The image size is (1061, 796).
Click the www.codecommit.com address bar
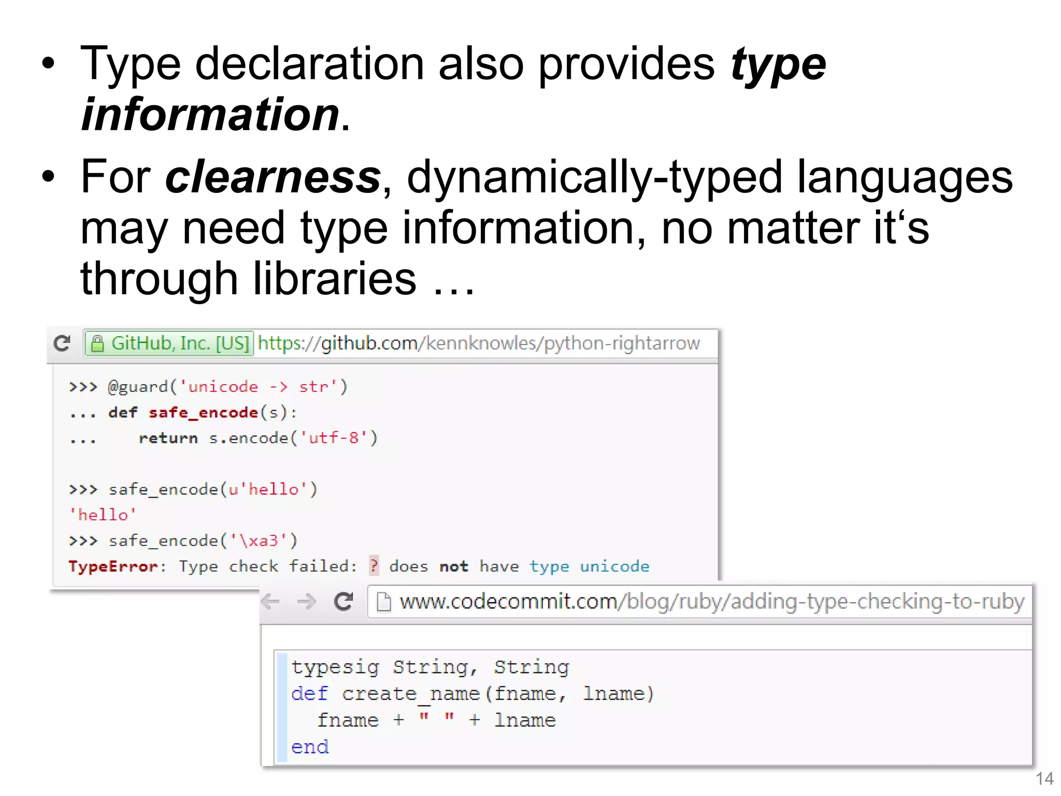700,602
